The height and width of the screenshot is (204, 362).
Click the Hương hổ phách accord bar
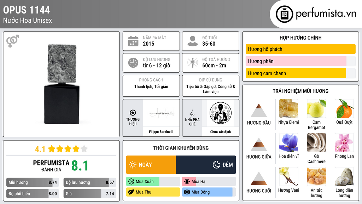(x=300, y=49)
